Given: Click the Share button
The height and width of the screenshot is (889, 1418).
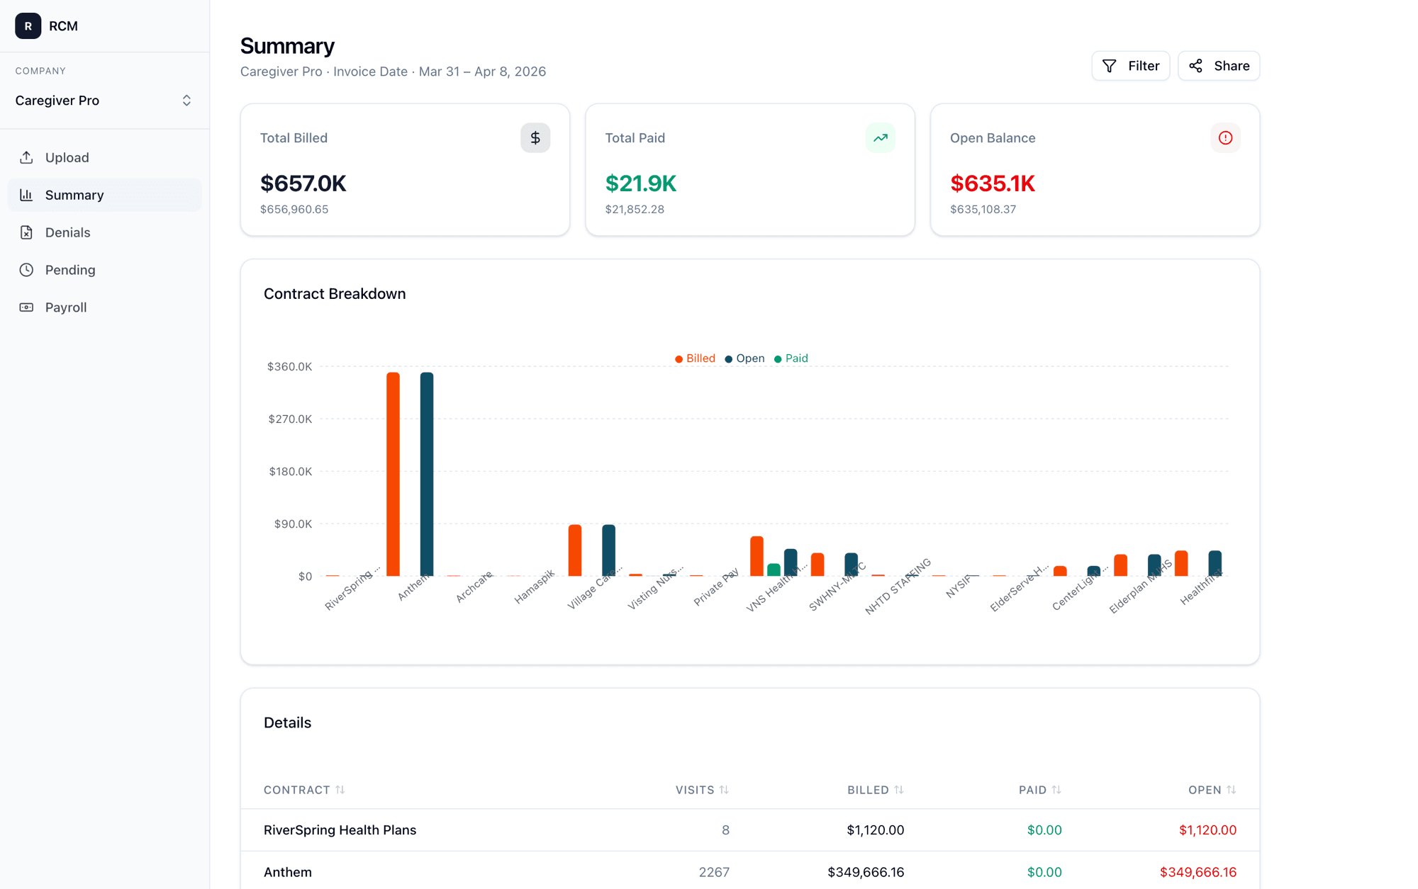Looking at the screenshot, I should [1218, 65].
